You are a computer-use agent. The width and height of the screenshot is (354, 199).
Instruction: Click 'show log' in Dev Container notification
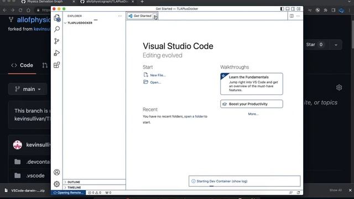(x=240, y=181)
